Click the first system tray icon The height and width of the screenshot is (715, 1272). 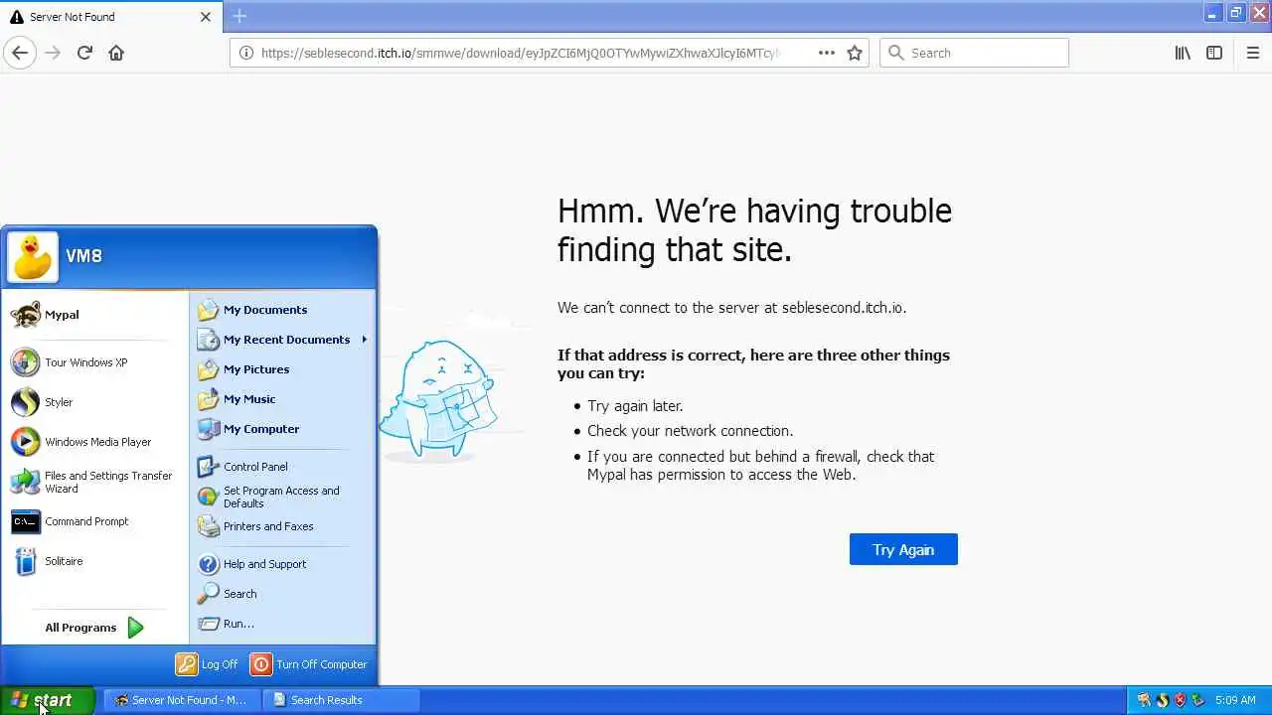1144,700
